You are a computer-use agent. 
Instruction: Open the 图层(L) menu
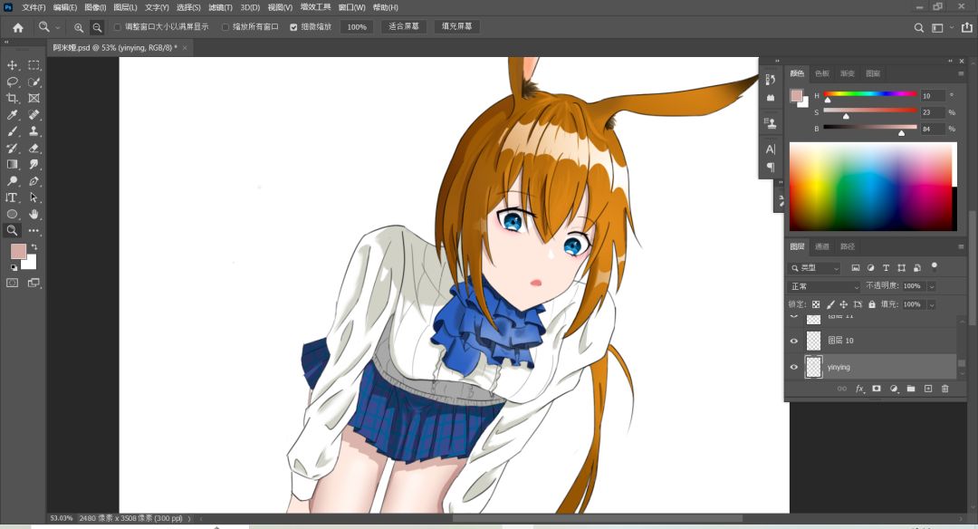point(125,7)
